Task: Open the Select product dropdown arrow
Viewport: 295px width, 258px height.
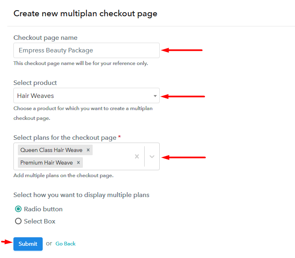Action: coord(155,96)
